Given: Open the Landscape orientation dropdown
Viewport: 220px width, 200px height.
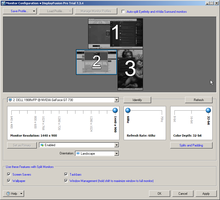Looking at the screenshot, I should [116, 154].
